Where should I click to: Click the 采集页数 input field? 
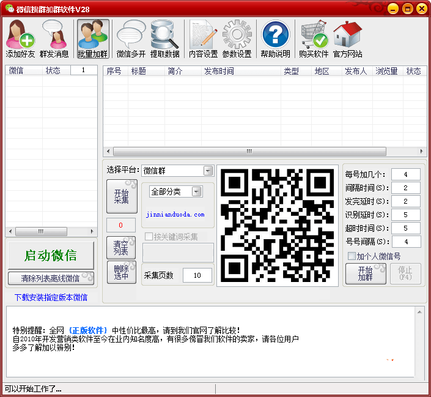[x=197, y=275]
